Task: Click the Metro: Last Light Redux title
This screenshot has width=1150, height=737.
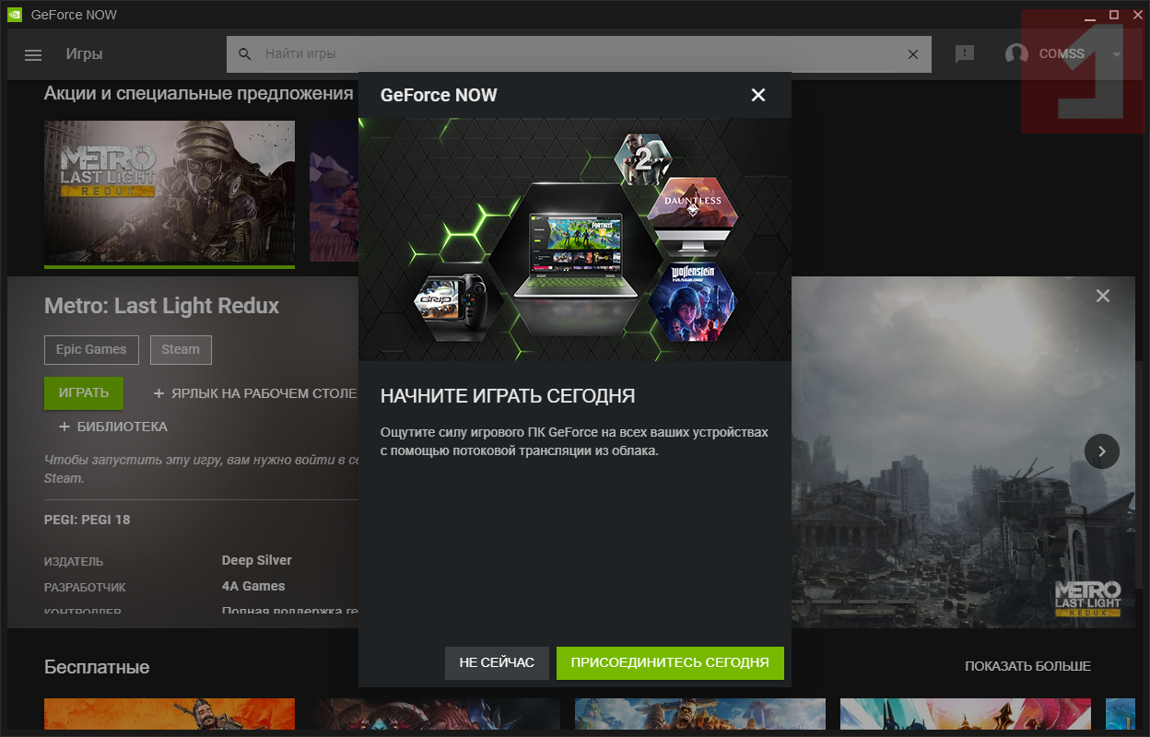Action: (161, 306)
